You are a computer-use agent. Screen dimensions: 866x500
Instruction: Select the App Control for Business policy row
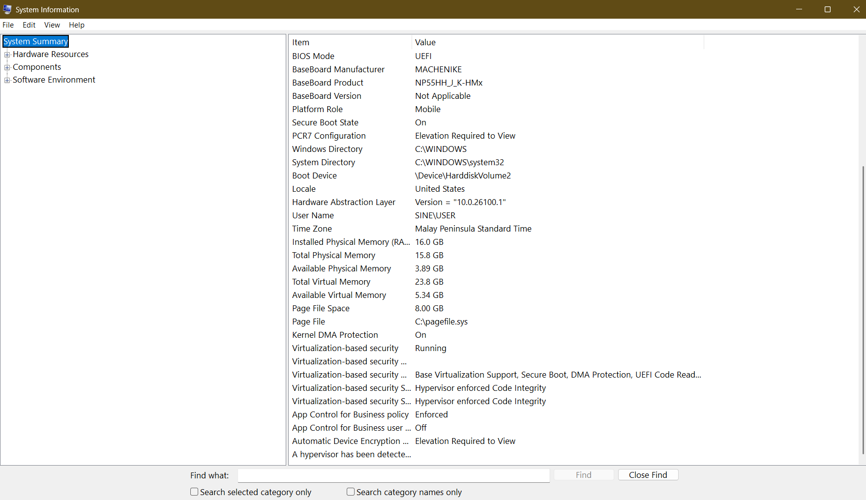pyautogui.click(x=497, y=414)
